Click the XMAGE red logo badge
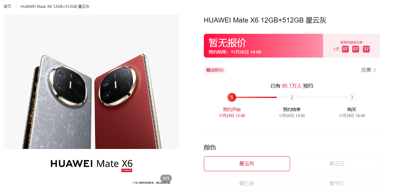Image resolution: width=398 pixels, height=194 pixels. point(127,171)
